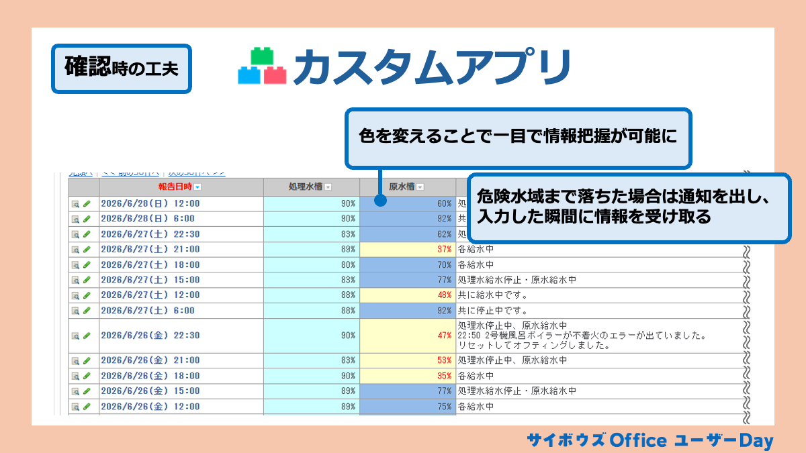Open the 2026/6/26(金) 21:00 report link

150,360
